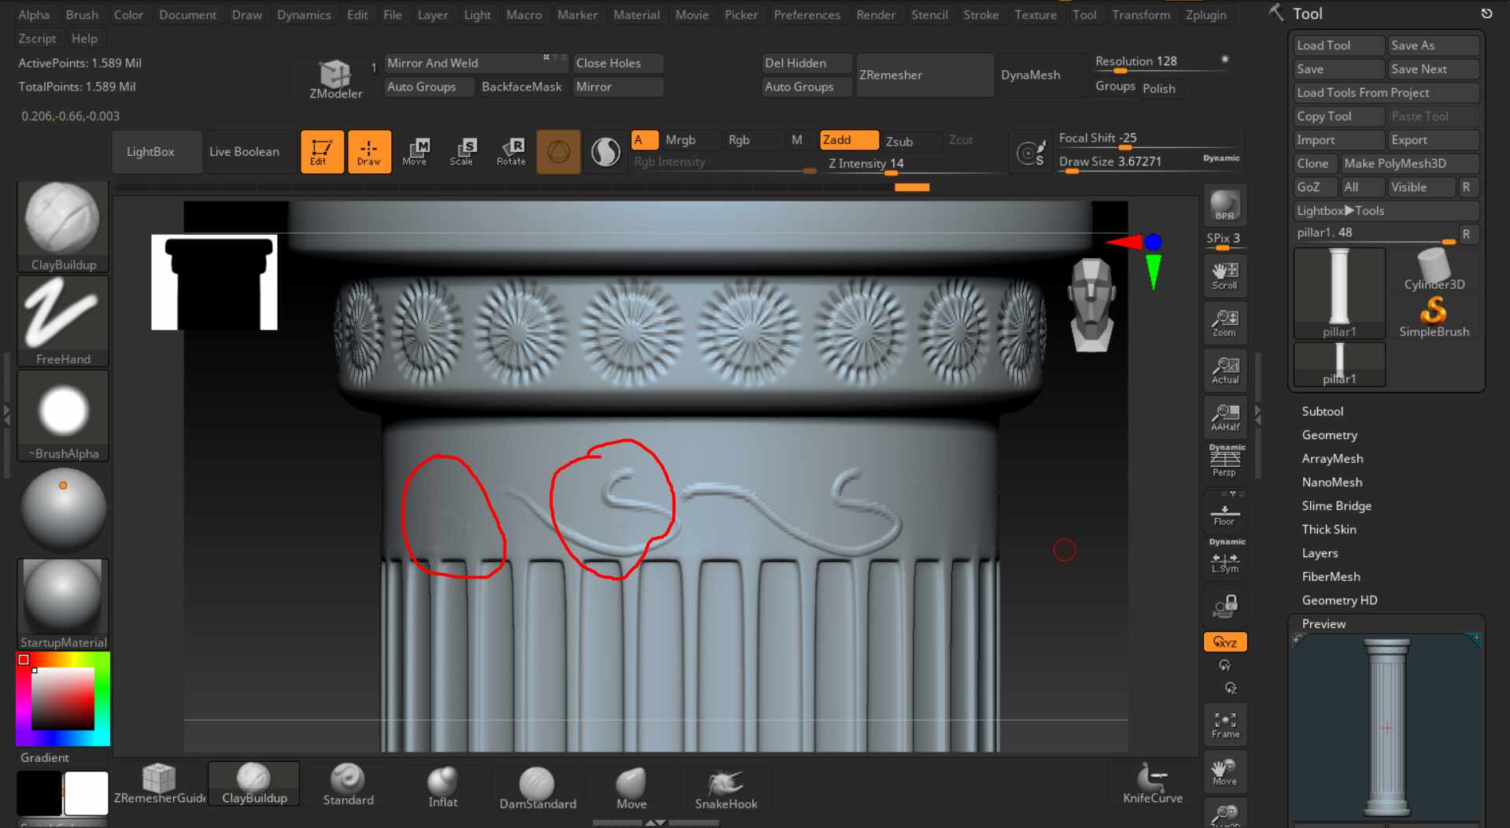Image resolution: width=1510 pixels, height=828 pixels.
Task: Open the Stroke menu
Action: click(x=980, y=15)
